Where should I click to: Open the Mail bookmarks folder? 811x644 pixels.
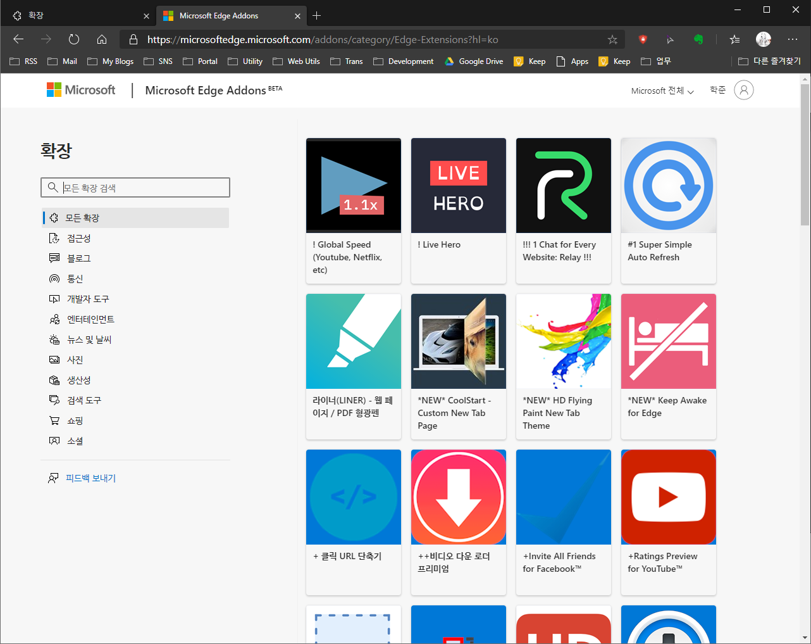[62, 61]
